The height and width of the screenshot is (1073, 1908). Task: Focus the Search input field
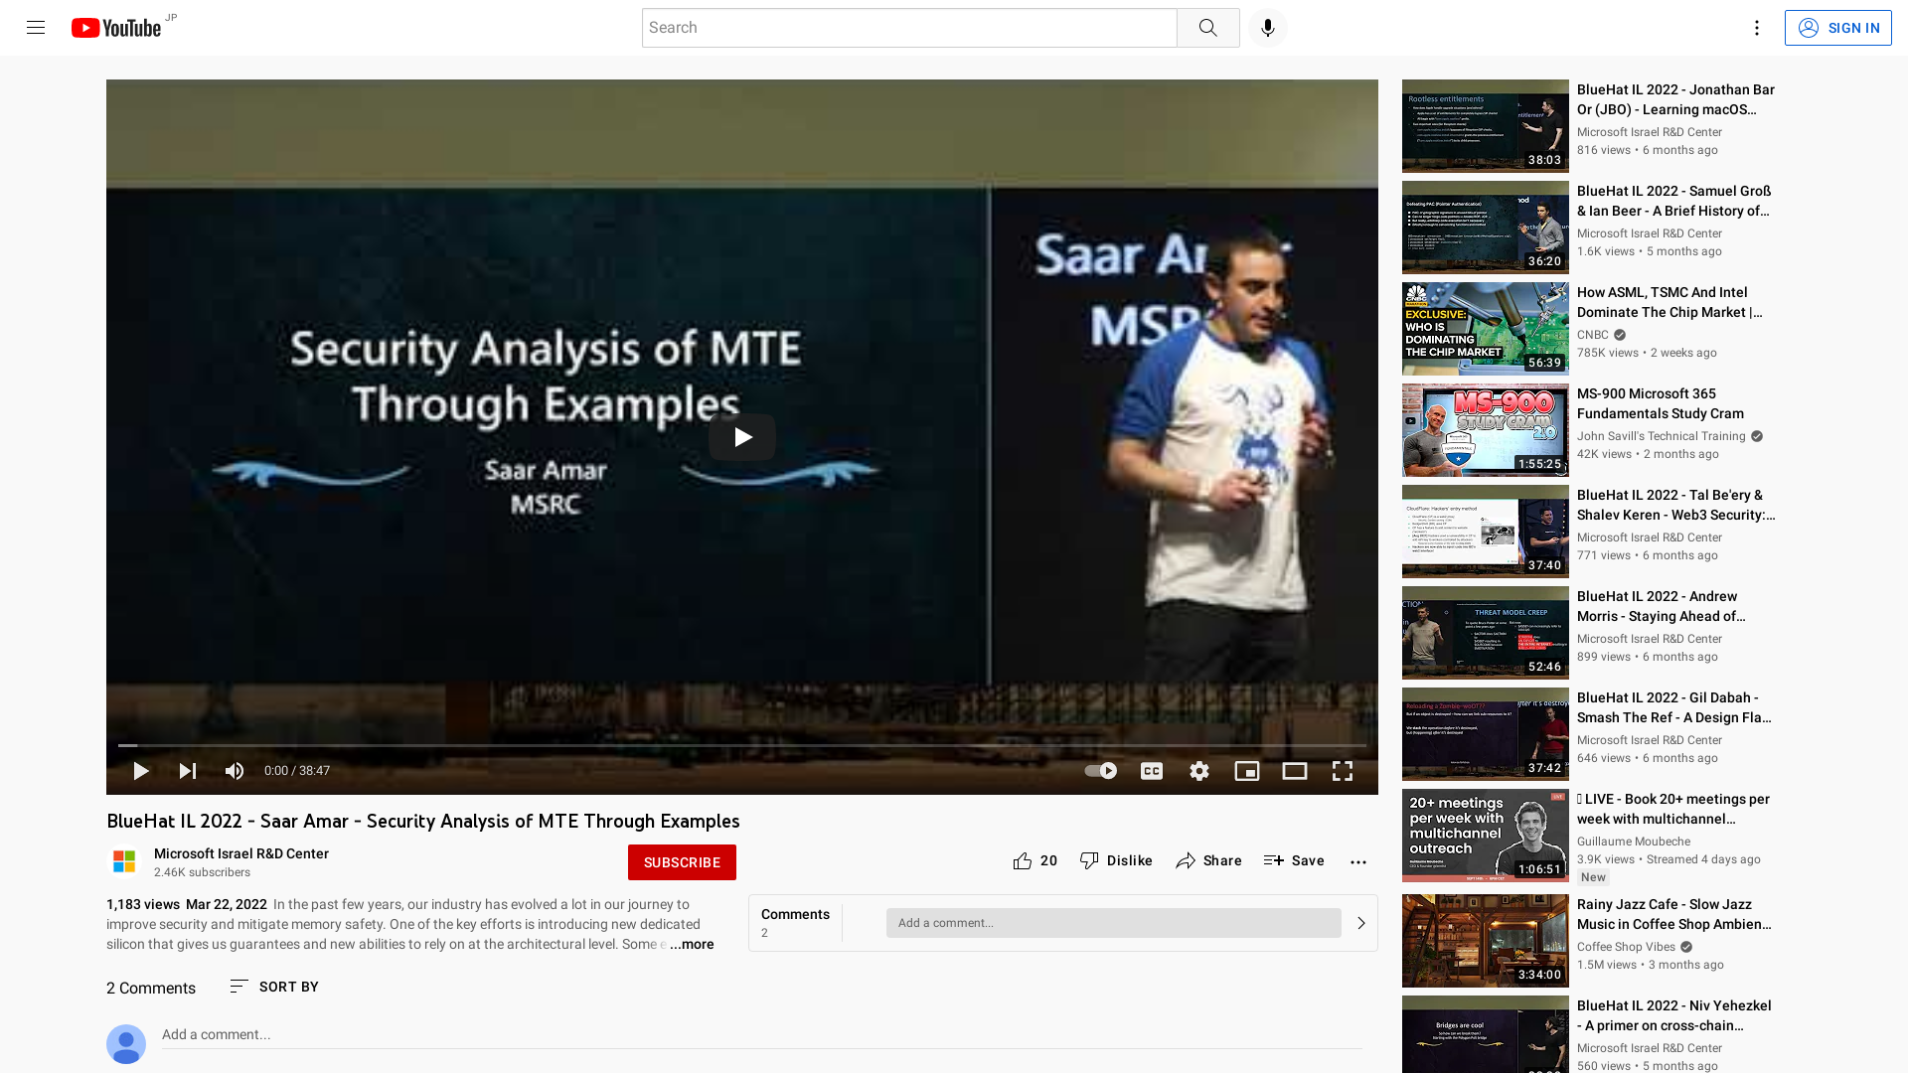coord(908,28)
